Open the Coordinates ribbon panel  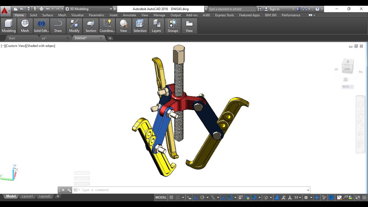tap(107, 26)
